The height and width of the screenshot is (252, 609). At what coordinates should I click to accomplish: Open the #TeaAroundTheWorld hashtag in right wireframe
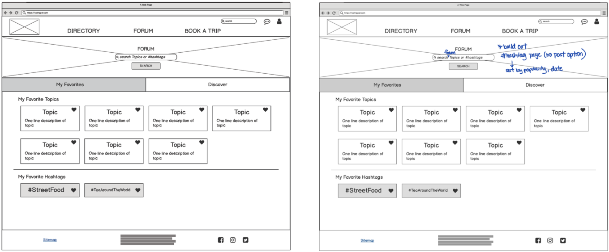(431, 190)
